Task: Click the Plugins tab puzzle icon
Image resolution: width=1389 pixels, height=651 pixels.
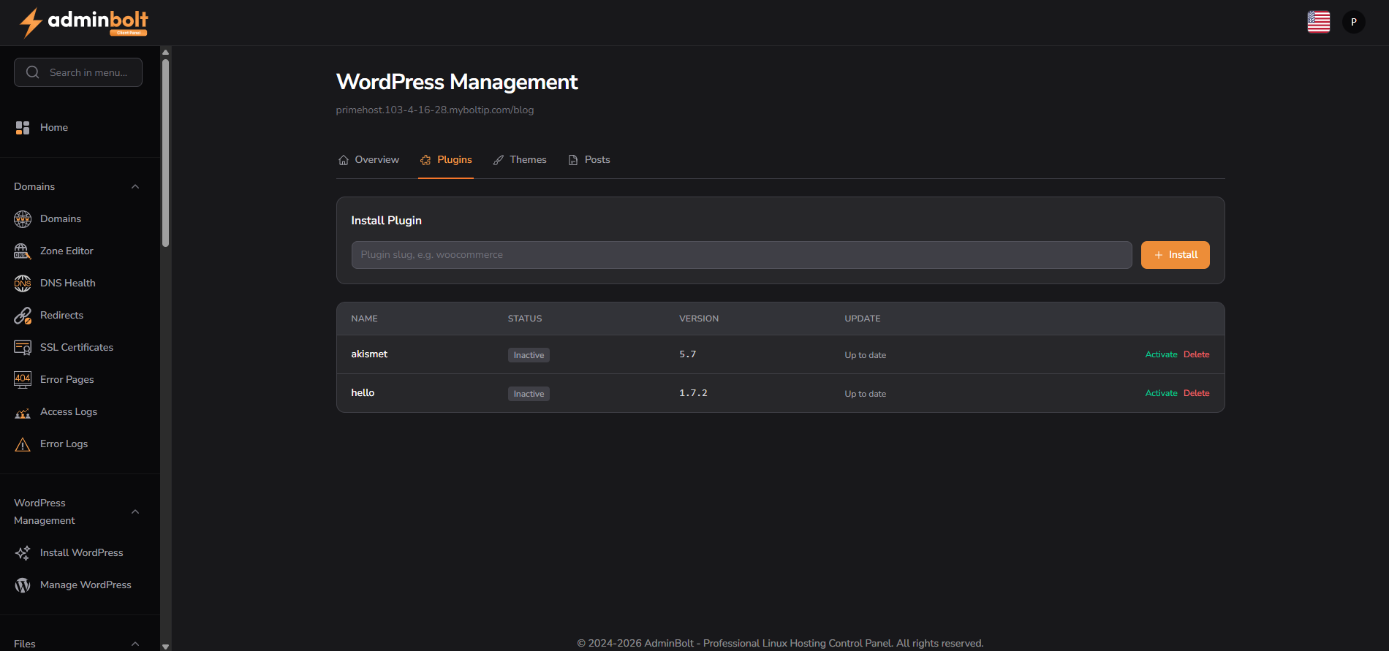Action: click(x=425, y=160)
